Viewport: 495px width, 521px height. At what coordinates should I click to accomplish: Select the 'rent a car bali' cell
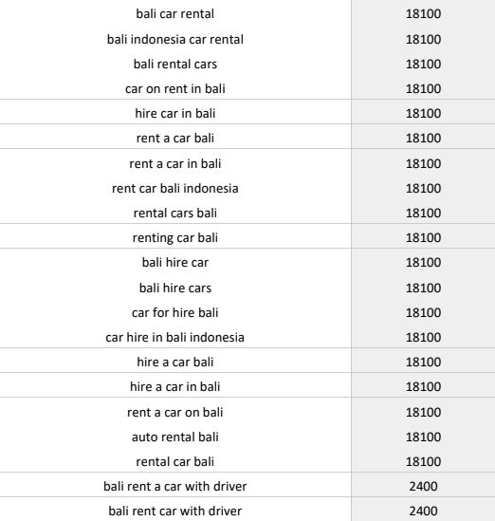click(175, 138)
